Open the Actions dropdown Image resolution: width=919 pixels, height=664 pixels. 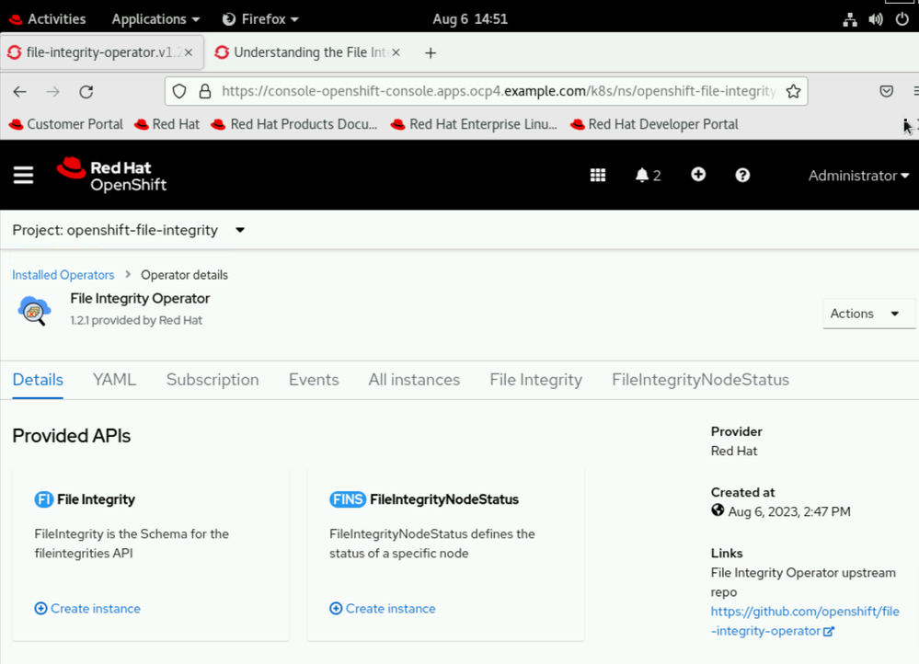coord(867,314)
